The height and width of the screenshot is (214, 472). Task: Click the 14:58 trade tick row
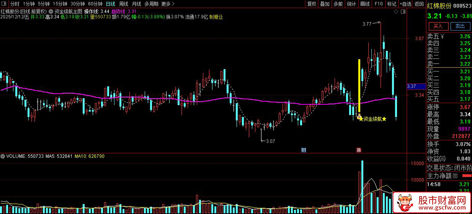pos(449,184)
